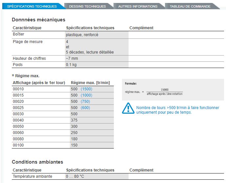The height and width of the screenshot is (183, 226).
Task: Click the (600) link for display 00025
Action: pyautogui.click(x=85, y=108)
